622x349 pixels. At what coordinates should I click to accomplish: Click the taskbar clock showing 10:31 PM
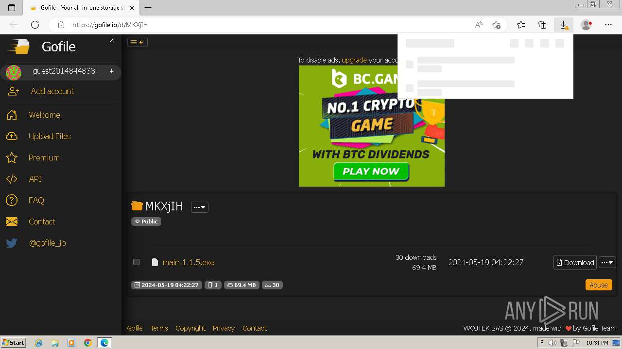pyautogui.click(x=597, y=343)
